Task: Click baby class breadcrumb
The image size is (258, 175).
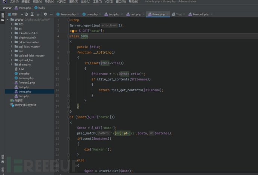Action: pos(40,8)
